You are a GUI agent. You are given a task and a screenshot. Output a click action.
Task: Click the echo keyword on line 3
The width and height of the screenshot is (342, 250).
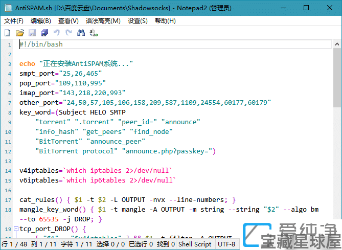point(27,64)
